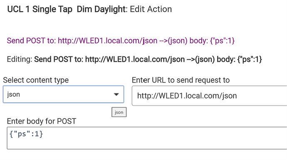Screen dimensions: 287x160
Task: Click the "Select content type" label
Action: click(x=36, y=80)
